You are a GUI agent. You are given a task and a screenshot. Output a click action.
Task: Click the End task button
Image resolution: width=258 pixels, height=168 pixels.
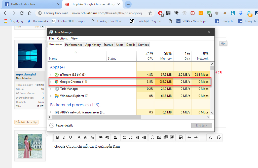coord(202,125)
